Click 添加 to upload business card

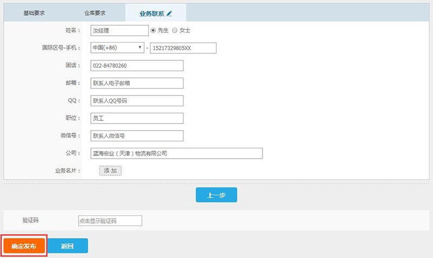point(110,171)
